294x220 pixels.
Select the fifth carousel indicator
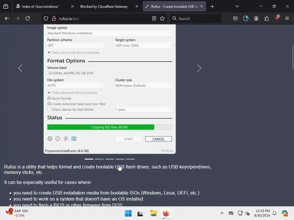pos(130,159)
